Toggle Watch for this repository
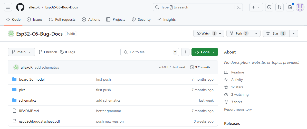307x129 pixels. coord(208,34)
